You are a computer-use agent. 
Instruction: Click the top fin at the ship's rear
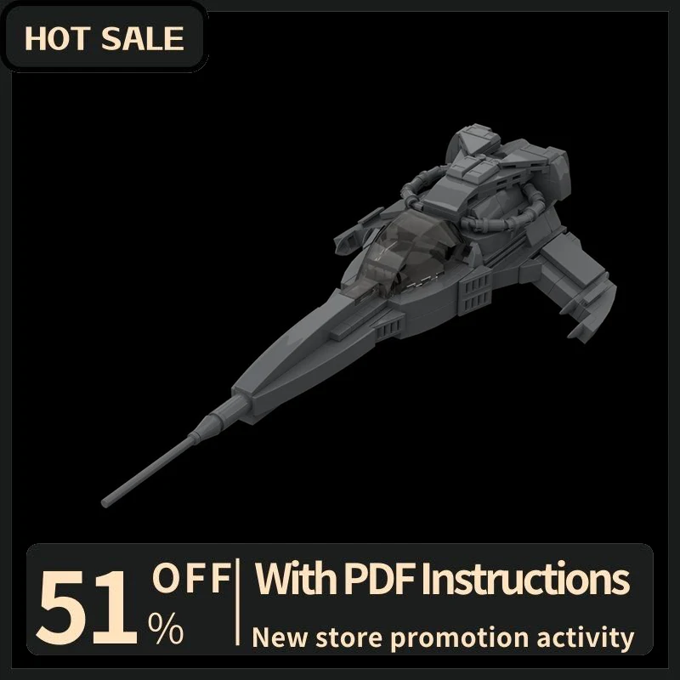[x=473, y=141]
